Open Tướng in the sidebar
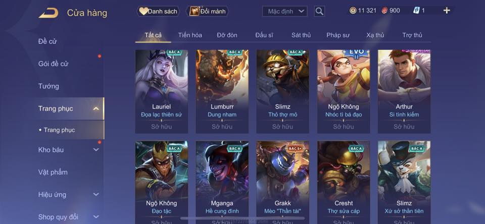The image size is (485, 224). coord(48,86)
